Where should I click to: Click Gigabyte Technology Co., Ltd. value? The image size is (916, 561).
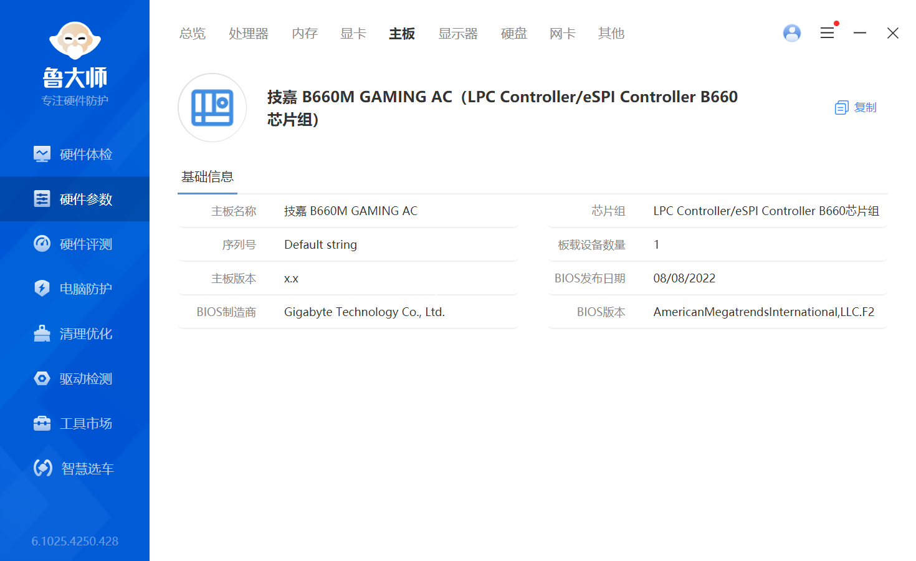pos(364,312)
